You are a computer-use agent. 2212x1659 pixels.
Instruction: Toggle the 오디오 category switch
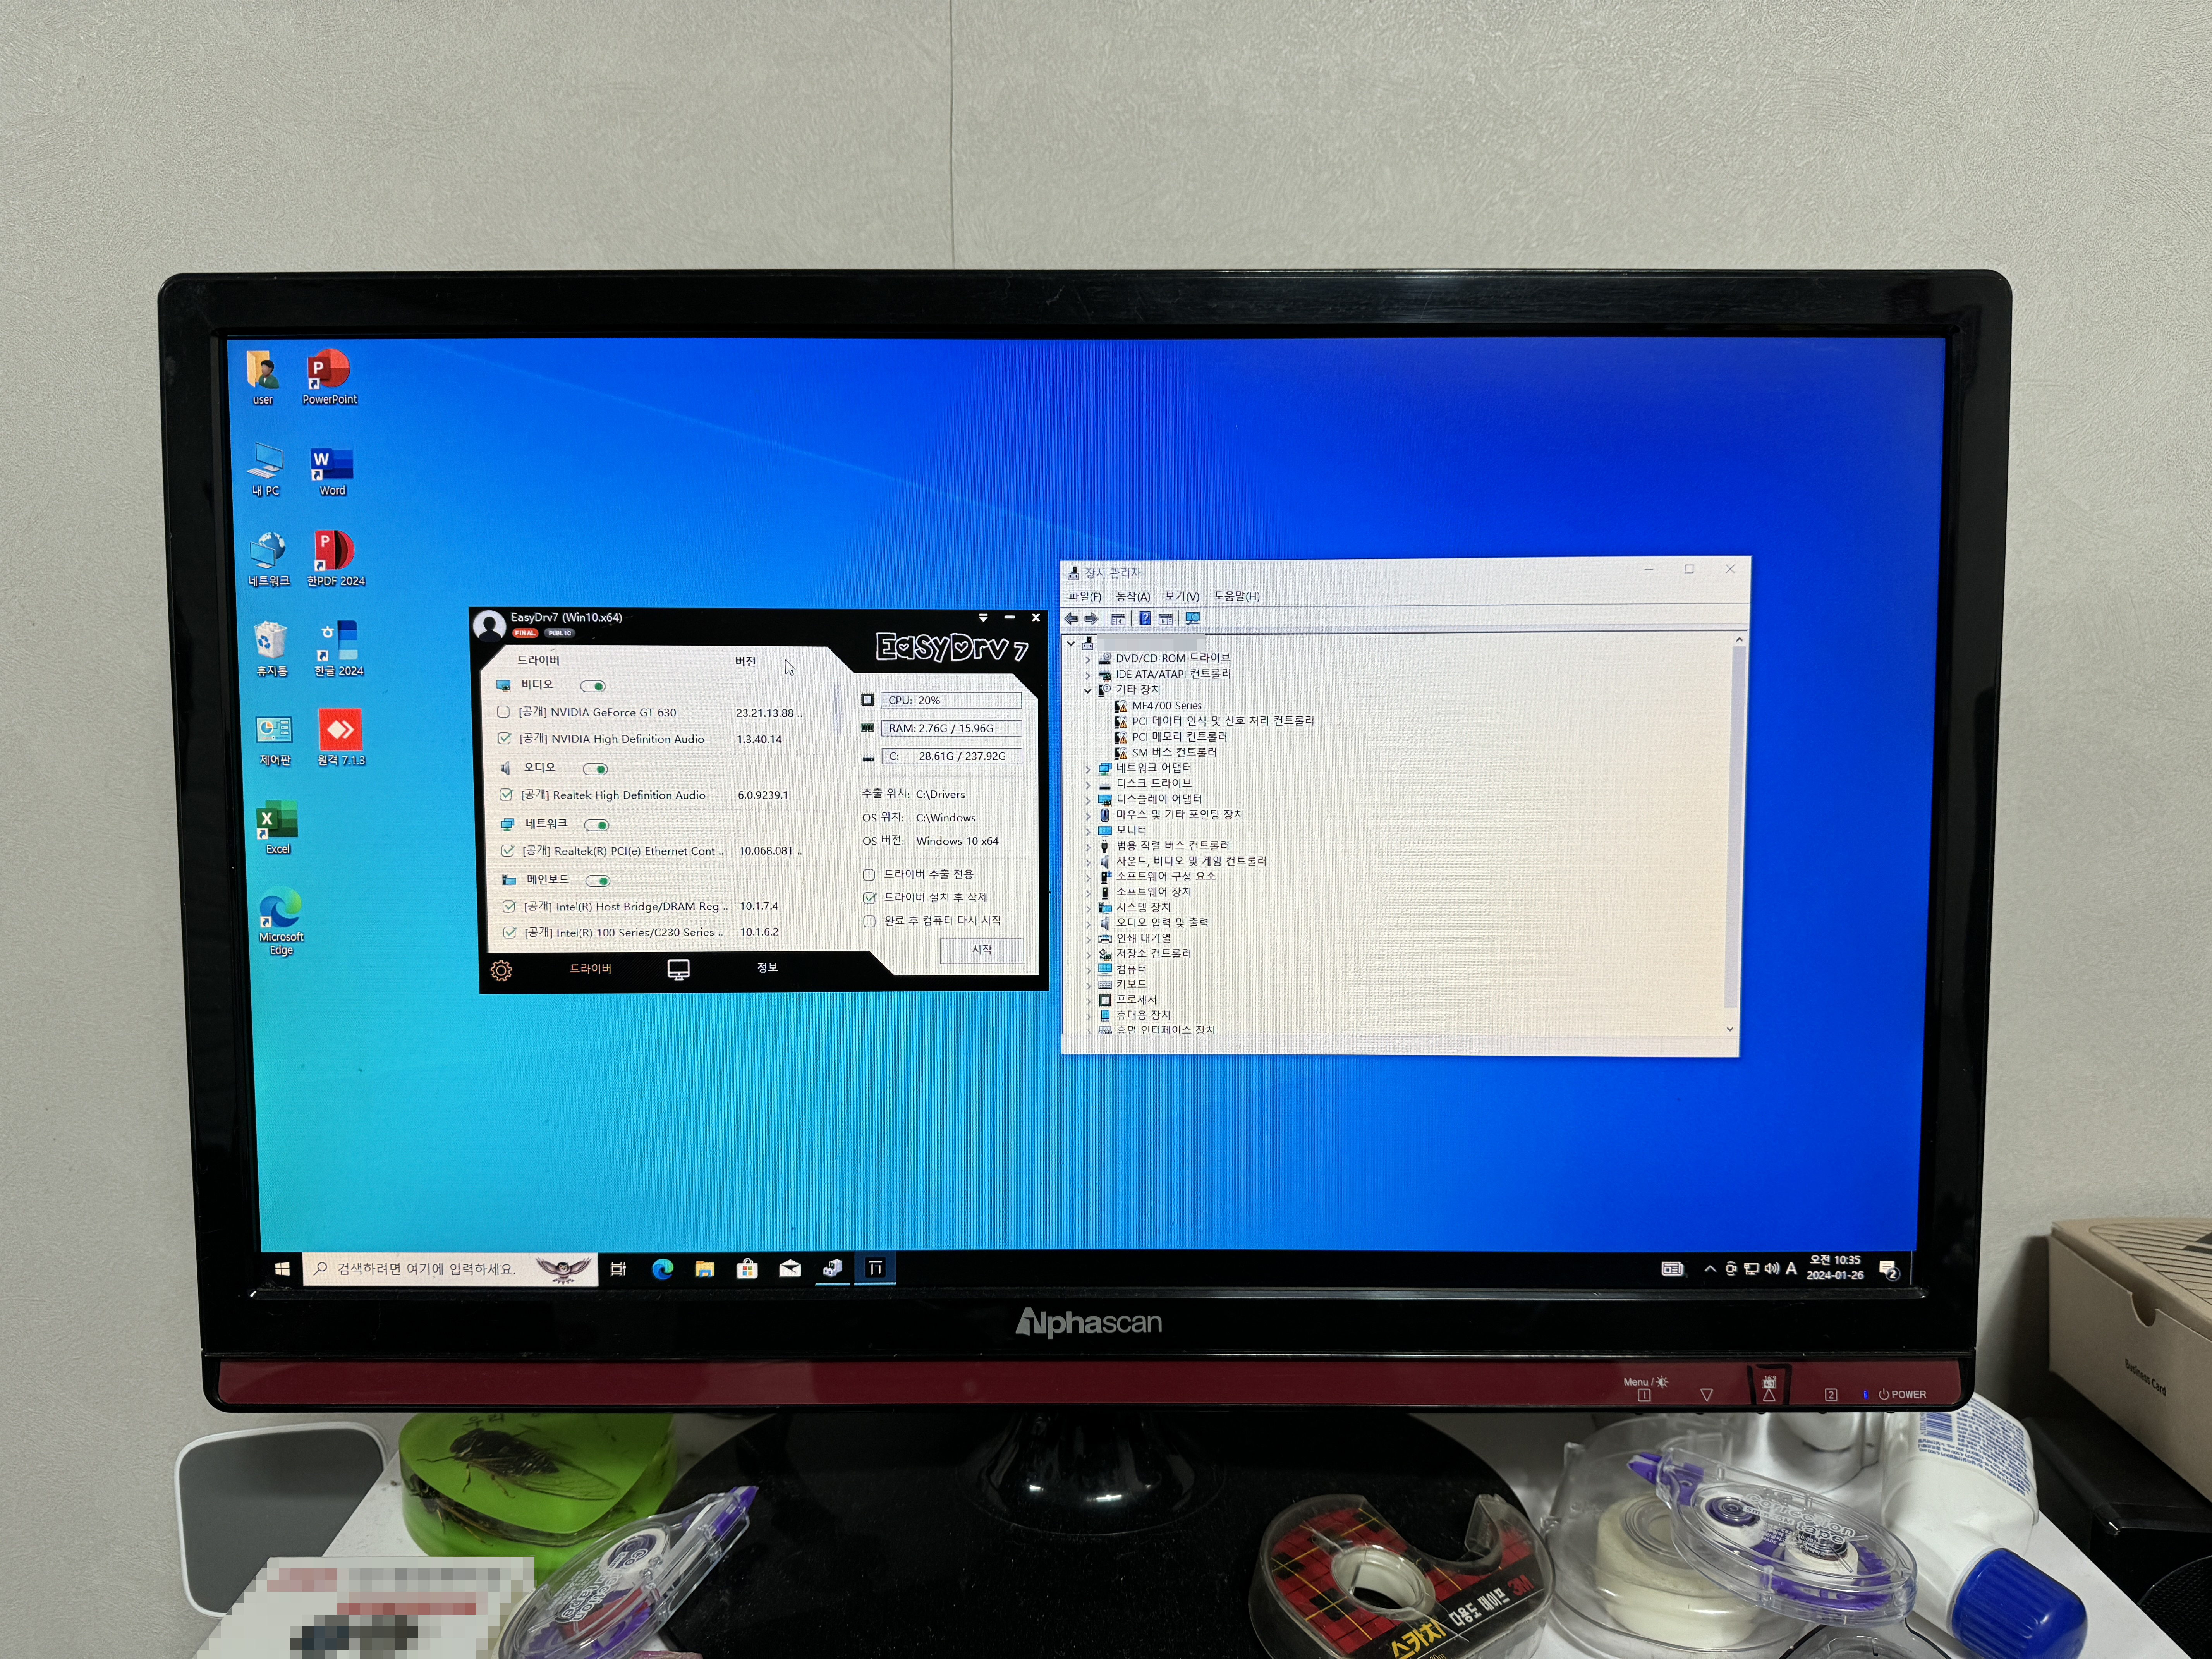tap(595, 769)
